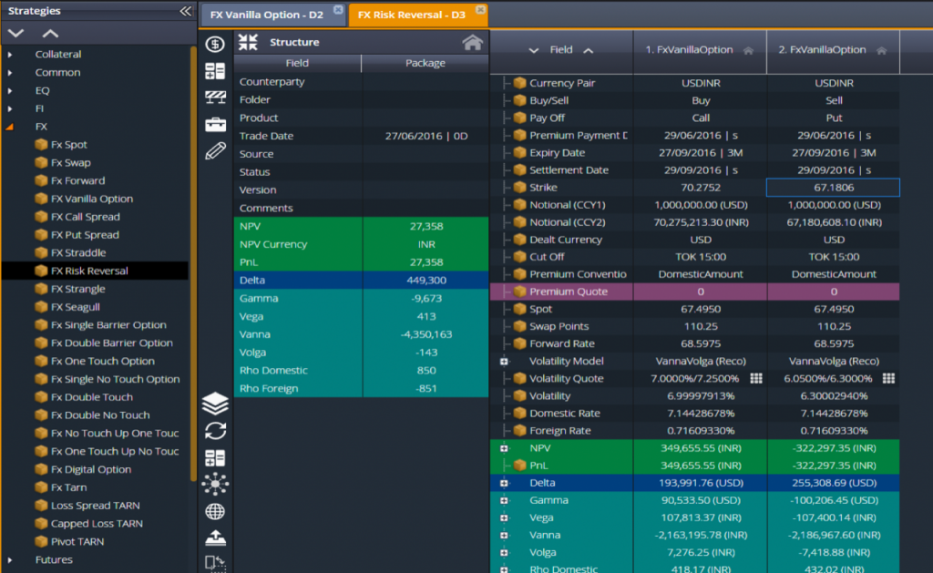Click the stacked layers icon
Image resolution: width=933 pixels, height=573 pixels.
(x=215, y=404)
